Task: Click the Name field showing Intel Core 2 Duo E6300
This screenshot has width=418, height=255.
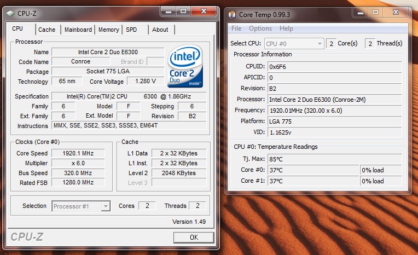Action: point(108,52)
